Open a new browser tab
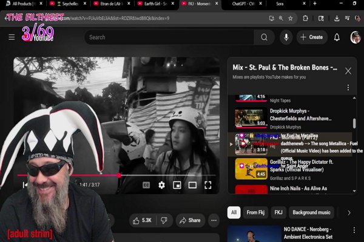Image resolution: width=364 pixels, height=242 pixels. point(315,4)
